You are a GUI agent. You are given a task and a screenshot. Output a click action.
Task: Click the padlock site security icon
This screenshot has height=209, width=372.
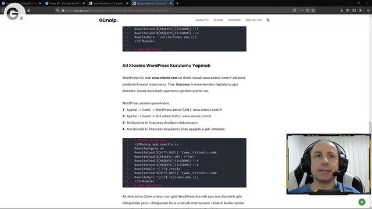[63, 10]
